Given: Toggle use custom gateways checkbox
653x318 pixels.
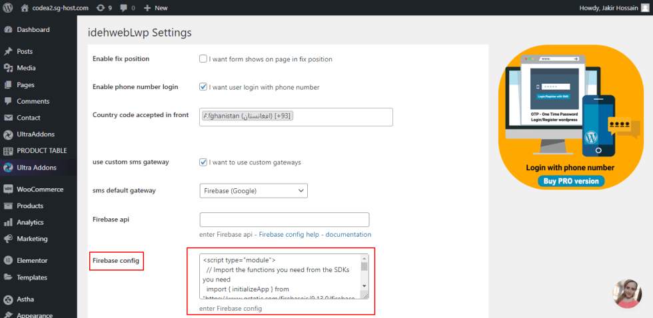Looking at the screenshot, I should click(203, 162).
